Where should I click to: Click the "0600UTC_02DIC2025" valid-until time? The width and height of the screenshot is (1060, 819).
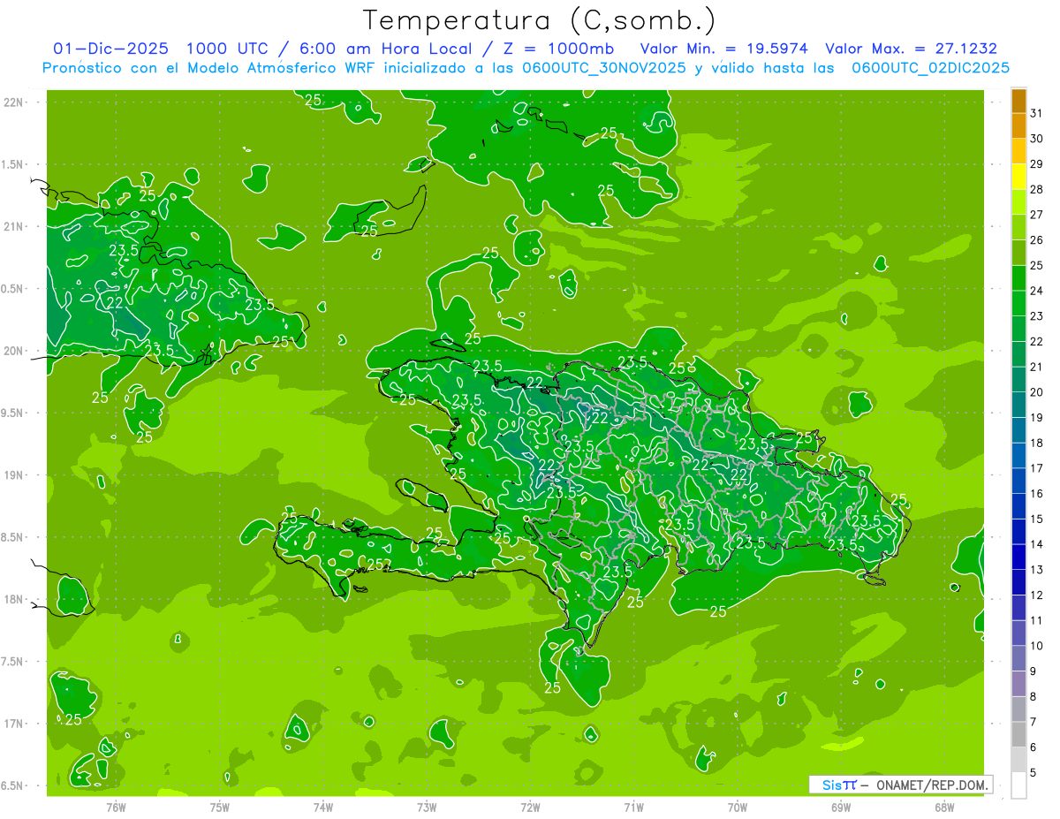[931, 68]
